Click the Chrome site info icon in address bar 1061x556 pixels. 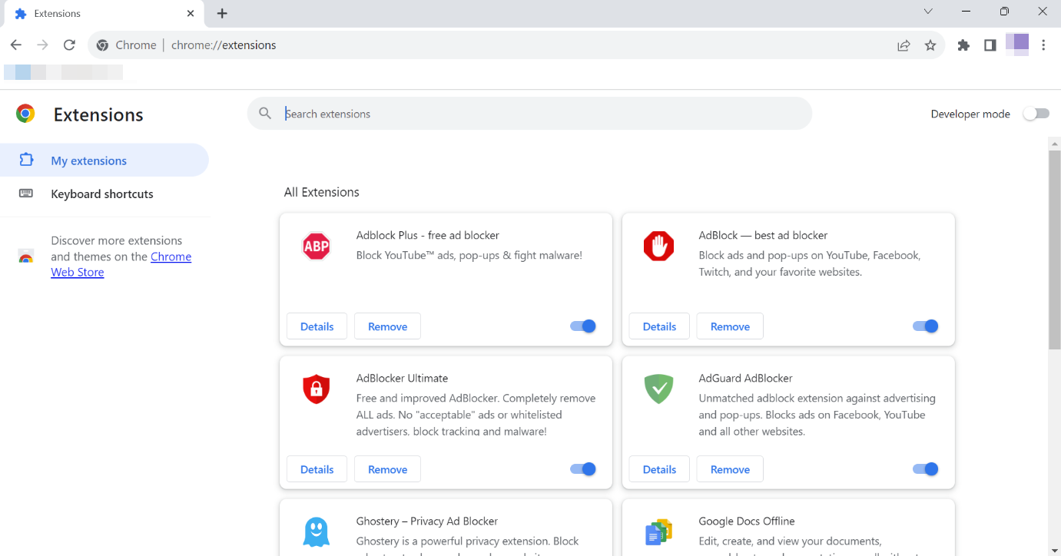[103, 45]
